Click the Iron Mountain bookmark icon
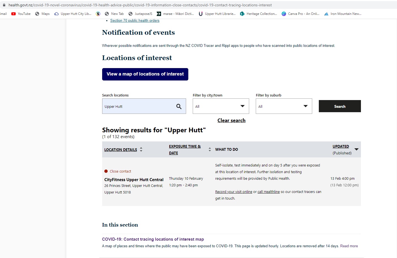Screen dimensions: 397x258 coord(326,14)
